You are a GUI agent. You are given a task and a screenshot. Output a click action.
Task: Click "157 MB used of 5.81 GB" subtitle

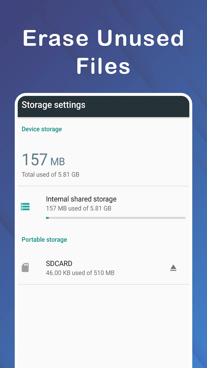pyautogui.click(x=78, y=208)
